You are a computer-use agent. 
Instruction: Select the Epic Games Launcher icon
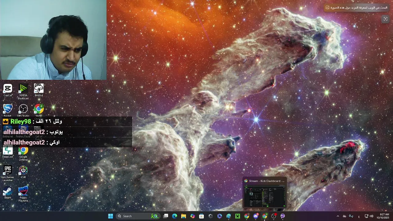coord(8,173)
